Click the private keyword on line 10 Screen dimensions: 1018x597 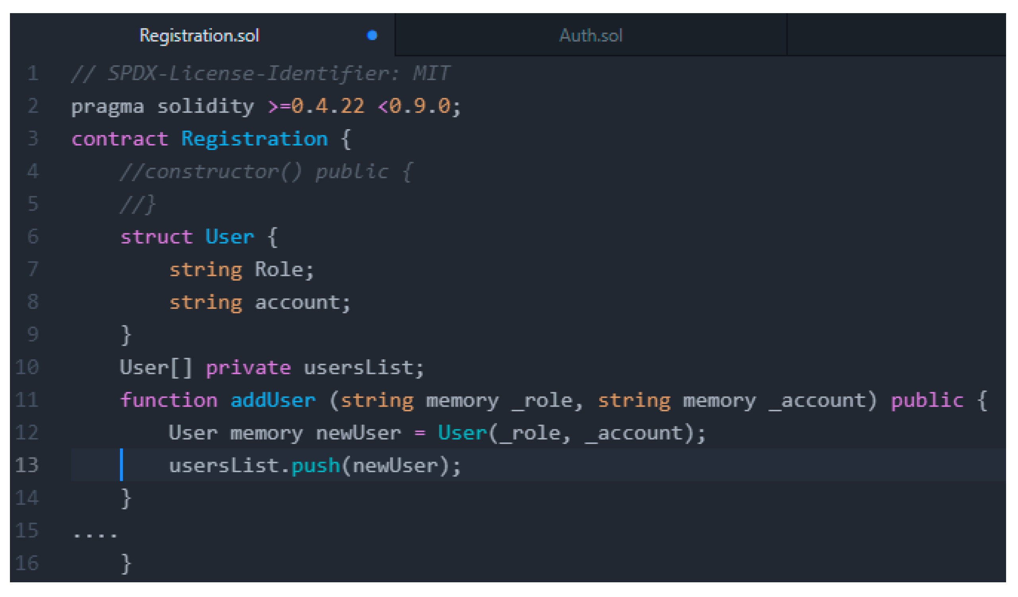pos(248,368)
